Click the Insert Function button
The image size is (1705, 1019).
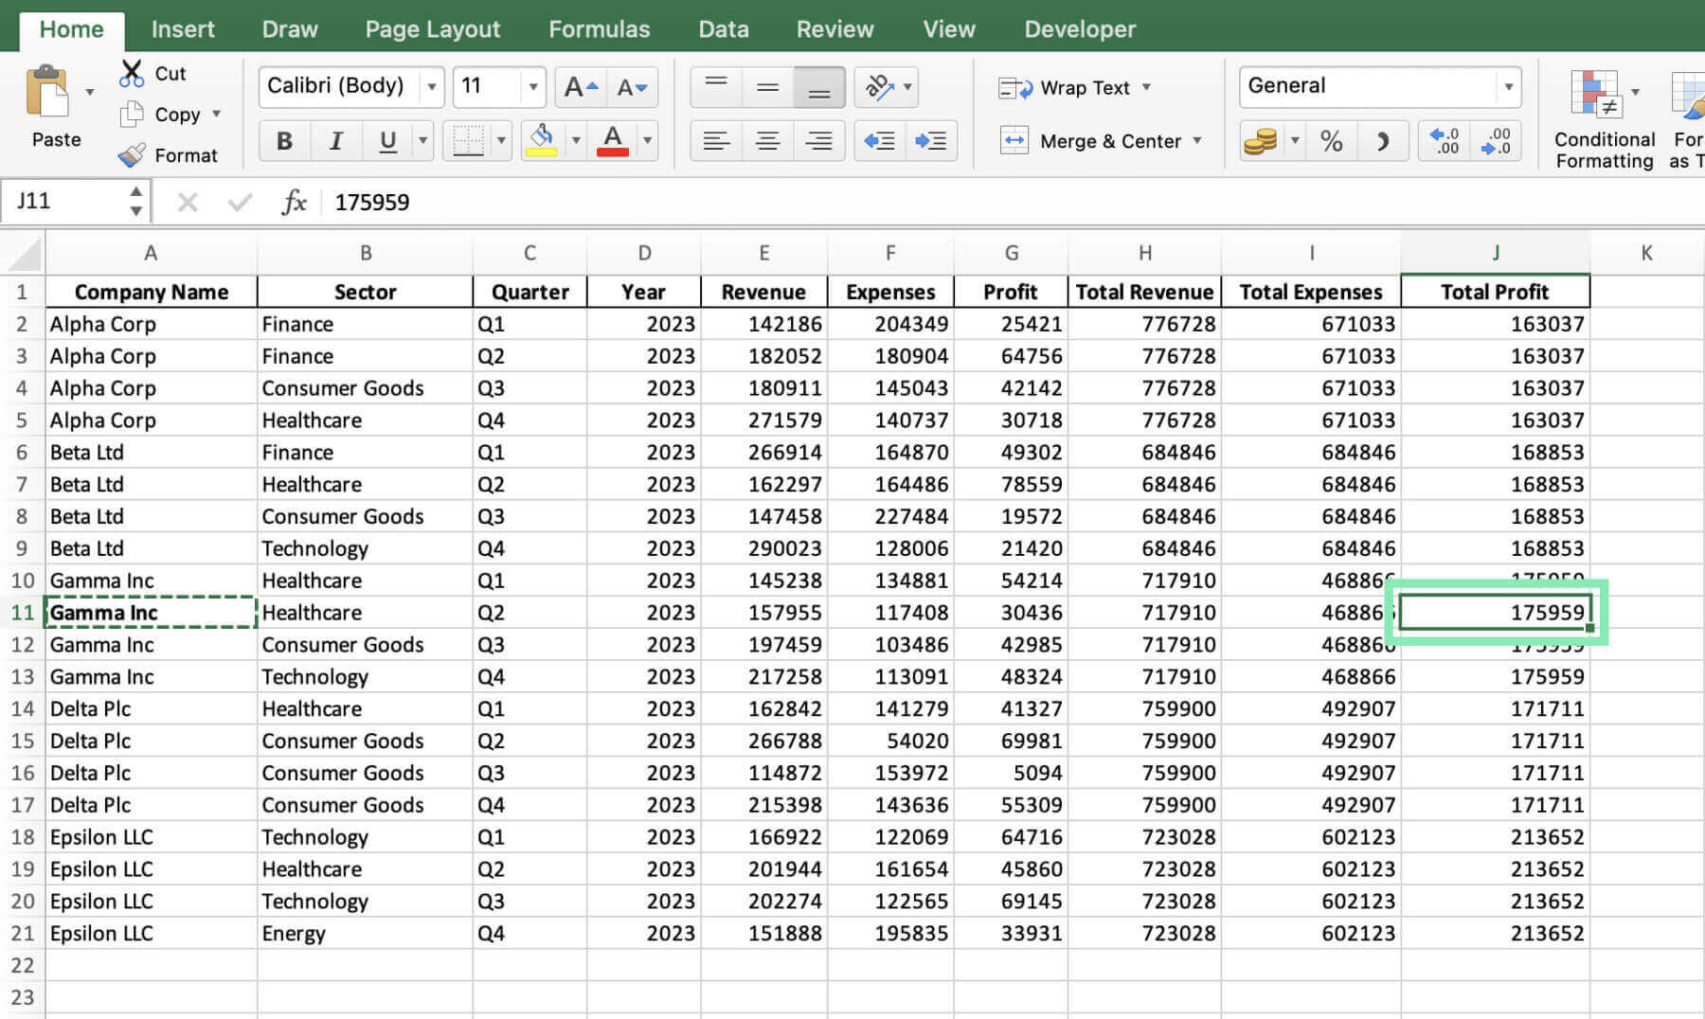coord(296,202)
